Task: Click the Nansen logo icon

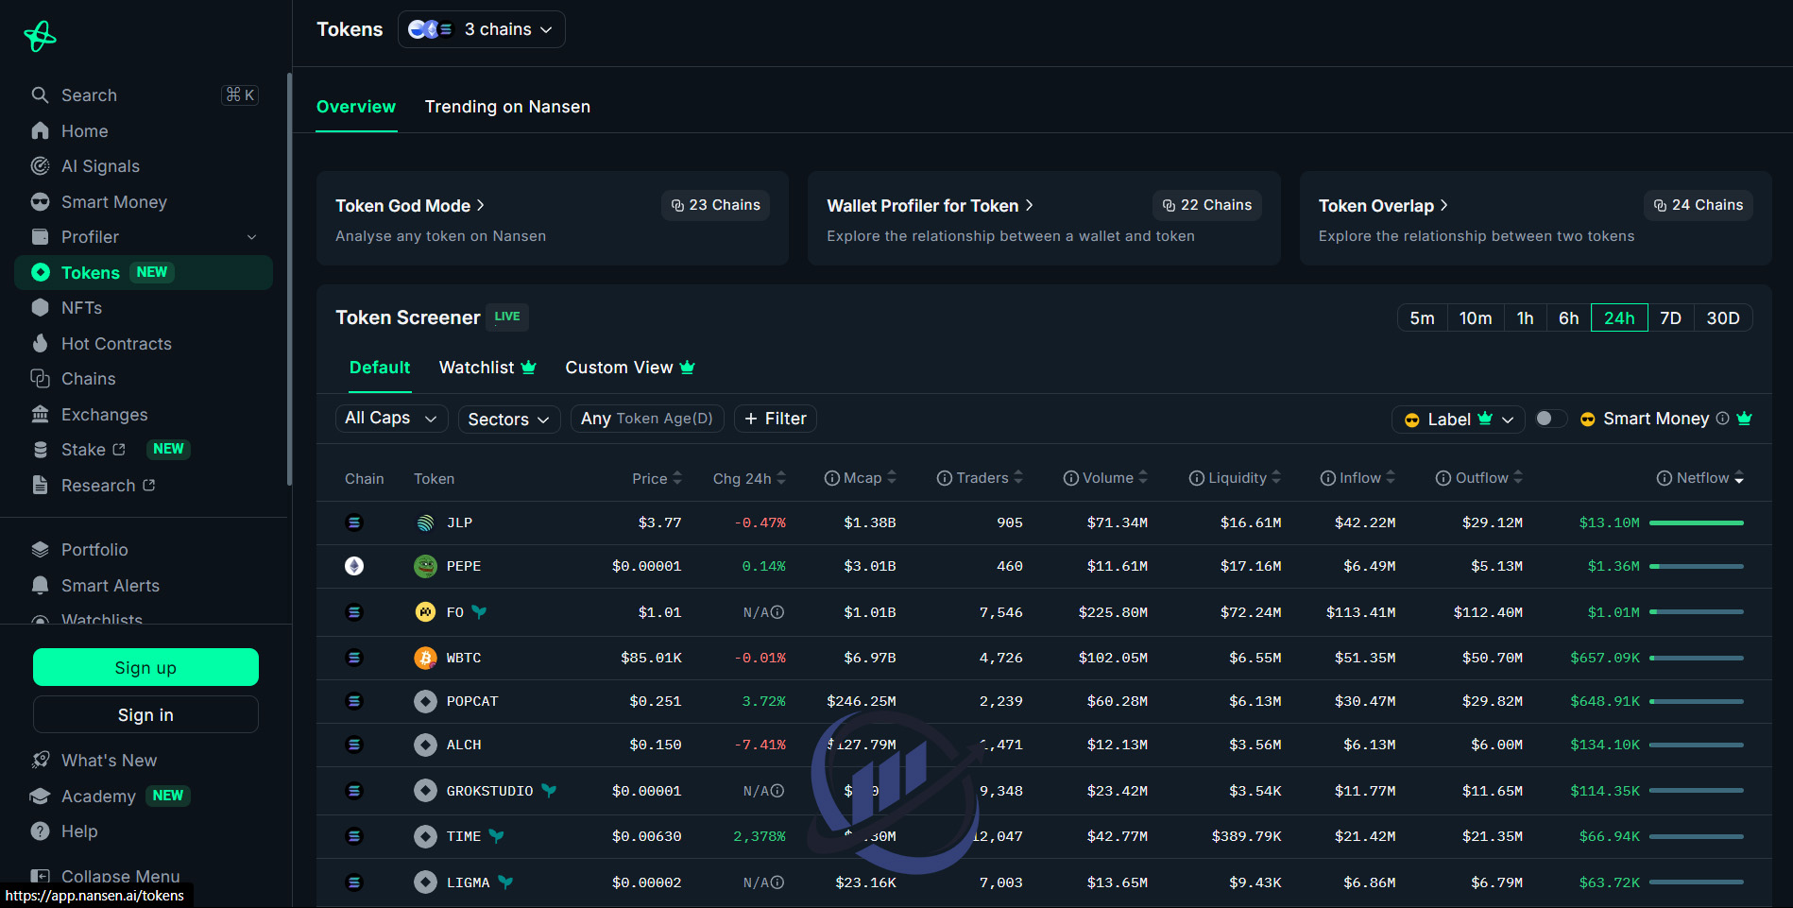Action: tap(40, 36)
